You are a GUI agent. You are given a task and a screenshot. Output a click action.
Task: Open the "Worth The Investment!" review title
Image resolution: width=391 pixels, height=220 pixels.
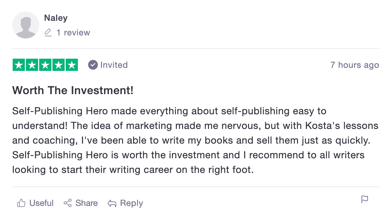point(73,90)
